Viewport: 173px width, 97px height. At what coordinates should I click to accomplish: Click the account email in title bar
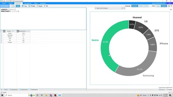tap(159, 3)
